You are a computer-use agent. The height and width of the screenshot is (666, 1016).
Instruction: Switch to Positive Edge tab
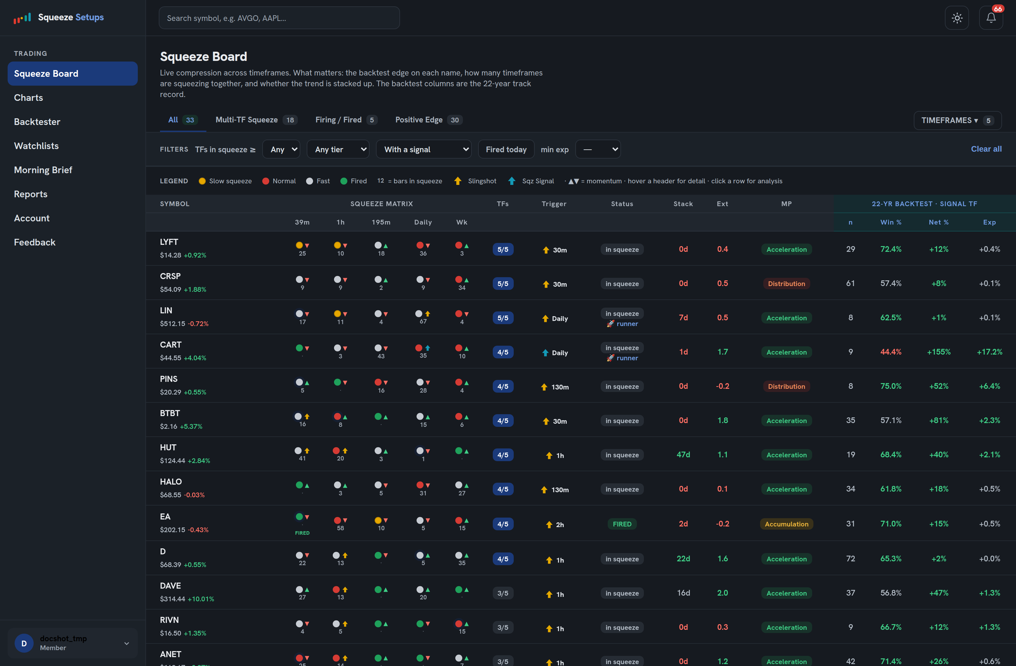click(x=429, y=120)
